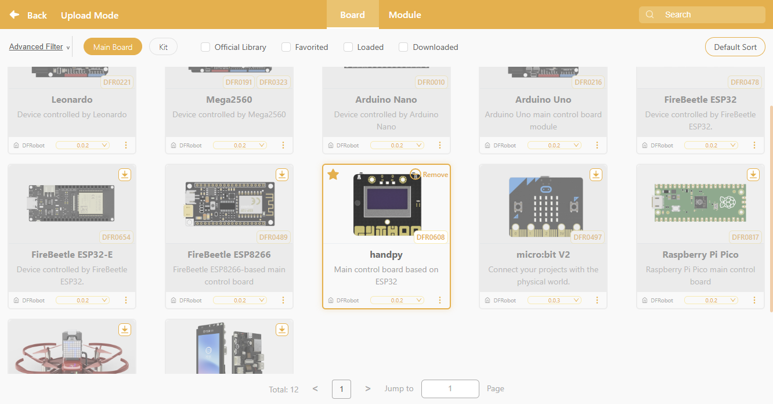Download the FireBeetle ESP8266 board

(x=281, y=174)
